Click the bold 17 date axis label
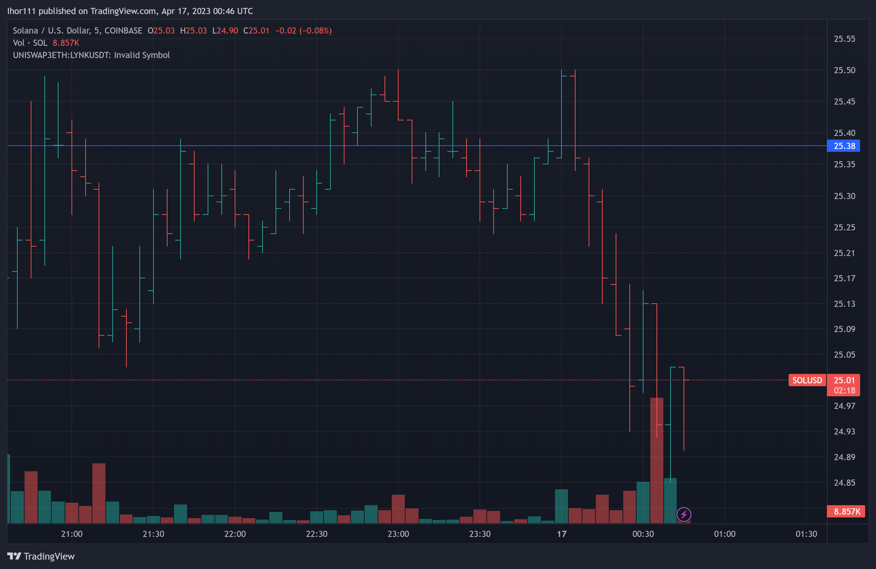The image size is (876, 569). coord(561,534)
